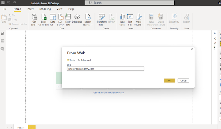Click the Save icon in title bar
This screenshot has width=221, height=129.
point(3,3)
